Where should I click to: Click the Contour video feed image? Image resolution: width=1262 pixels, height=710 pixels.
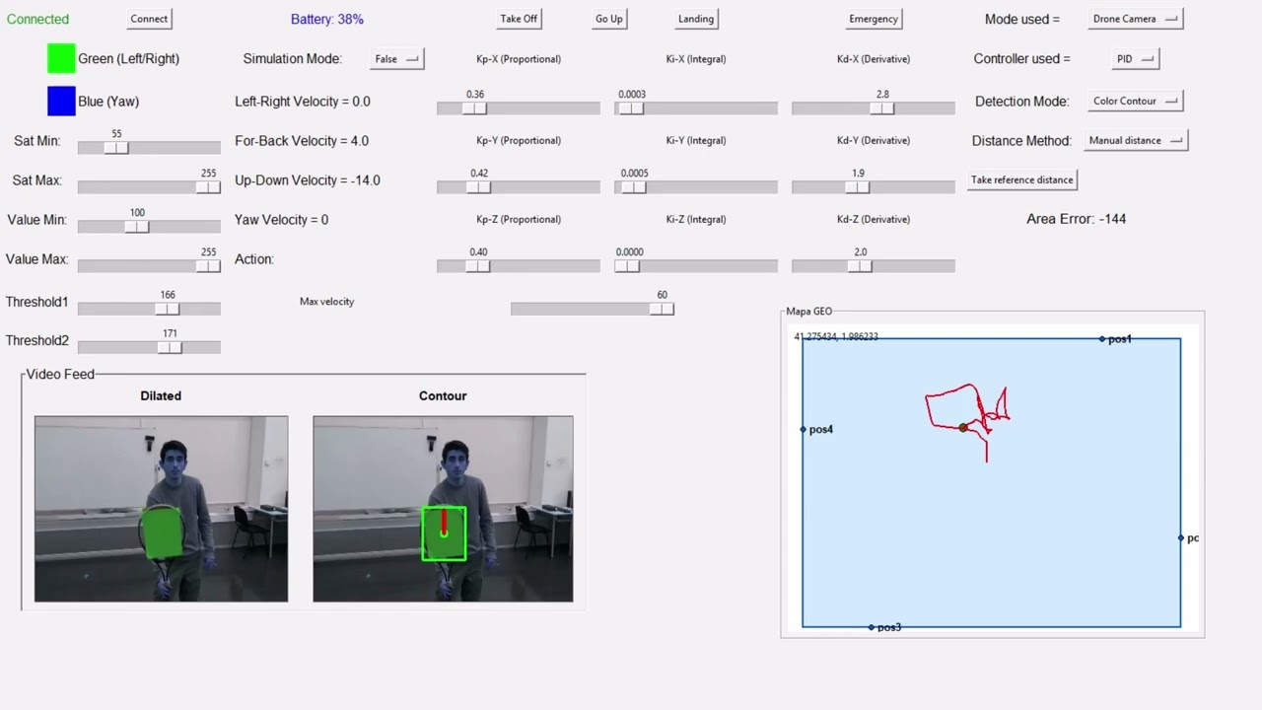point(443,509)
